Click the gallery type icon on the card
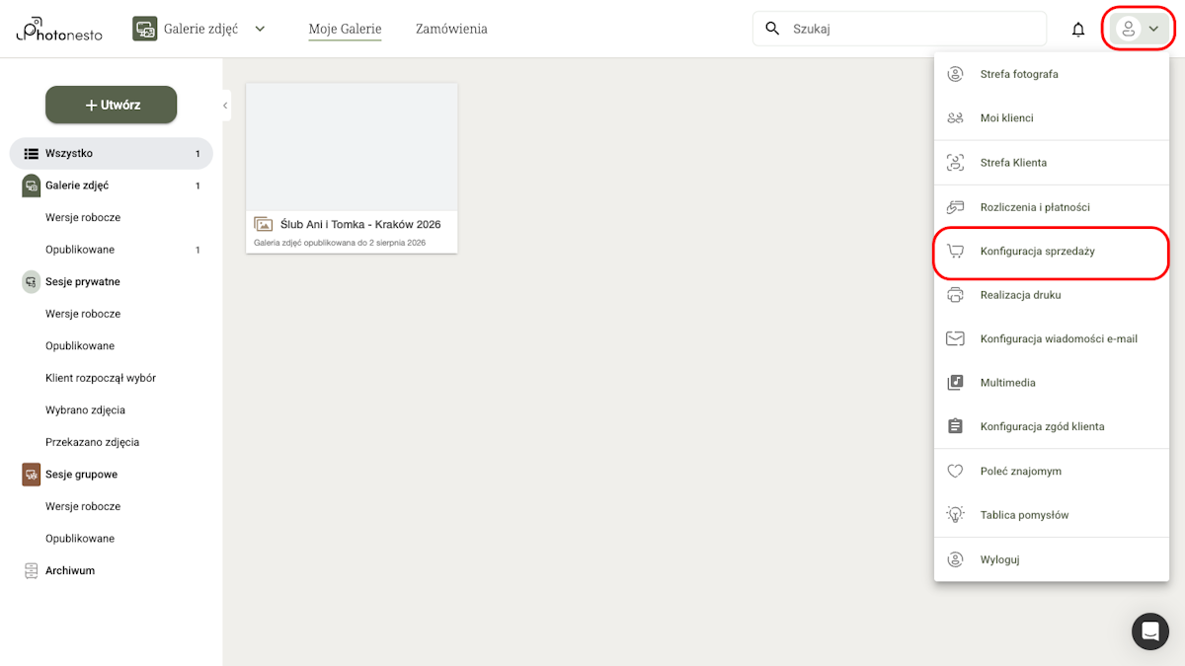 (263, 224)
